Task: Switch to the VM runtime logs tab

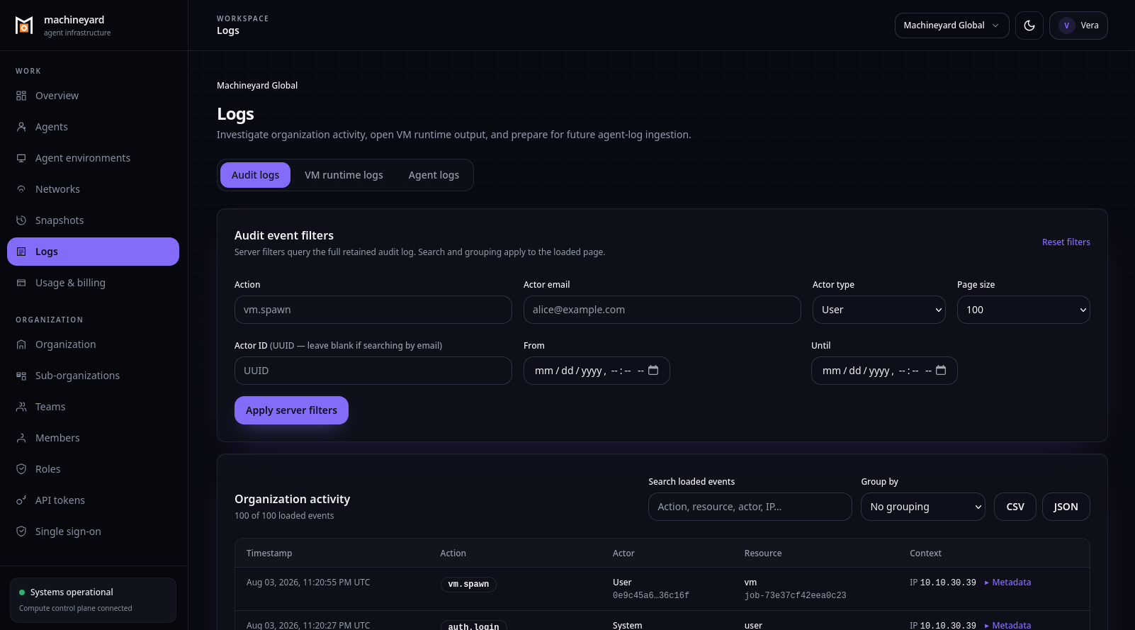Action: pos(344,175)
